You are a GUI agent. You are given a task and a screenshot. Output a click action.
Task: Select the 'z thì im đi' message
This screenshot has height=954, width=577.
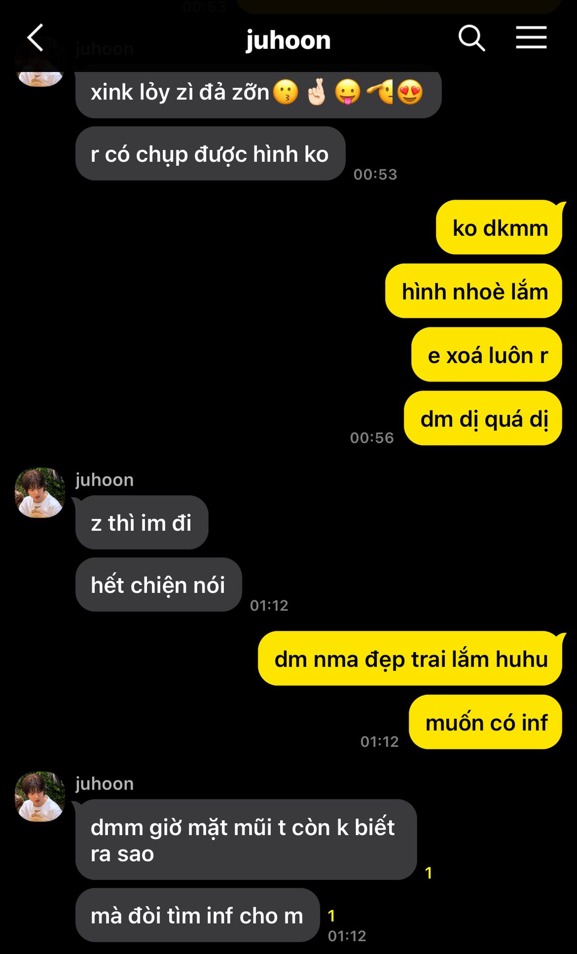tap(142, 523)
